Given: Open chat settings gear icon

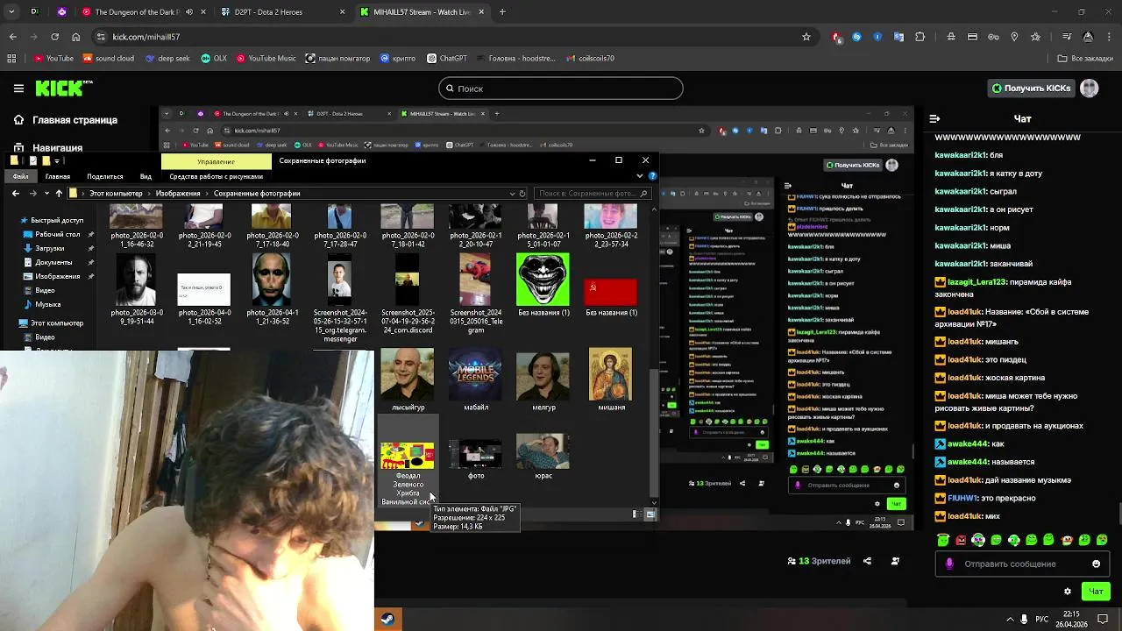Looking at the screenshot, I should [1067, 592].
